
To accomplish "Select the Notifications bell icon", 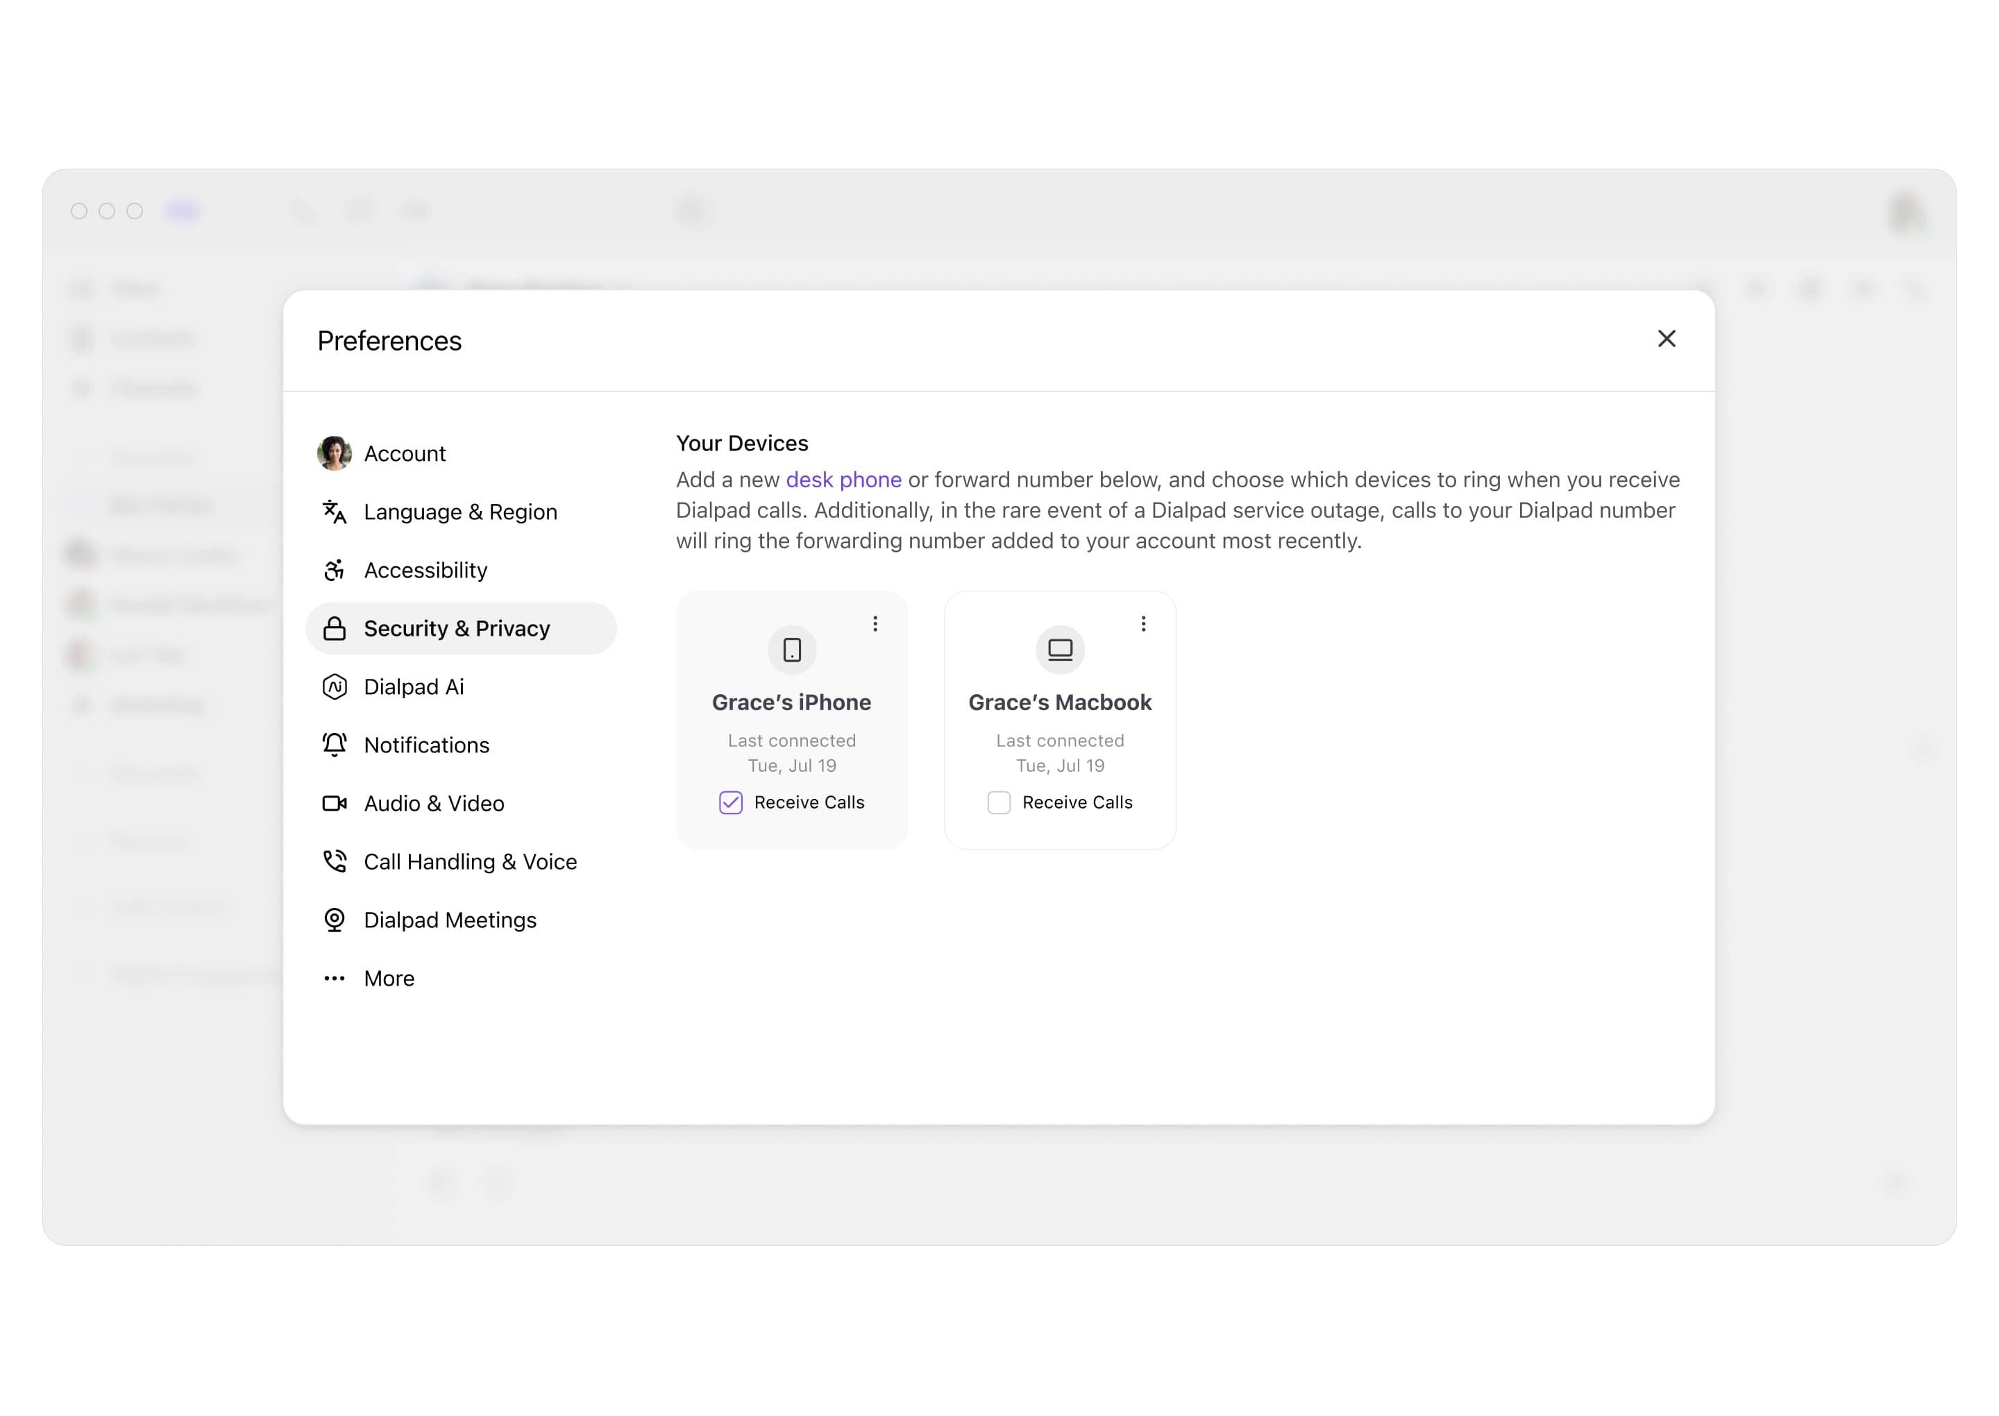I will pos(334,745).
